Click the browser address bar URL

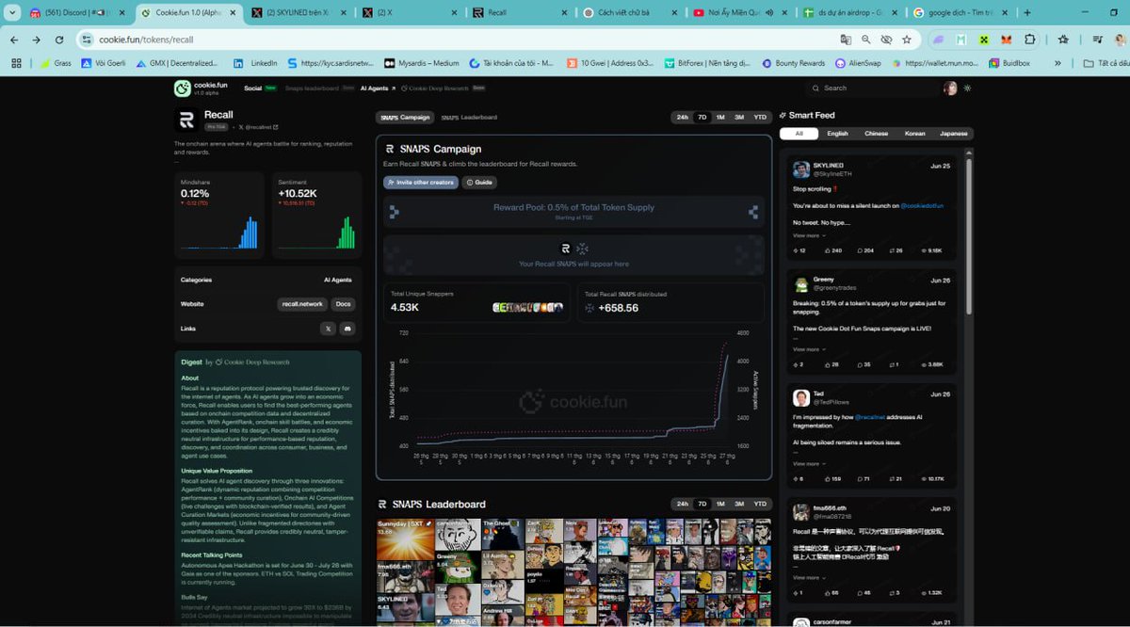click(146, 40)
